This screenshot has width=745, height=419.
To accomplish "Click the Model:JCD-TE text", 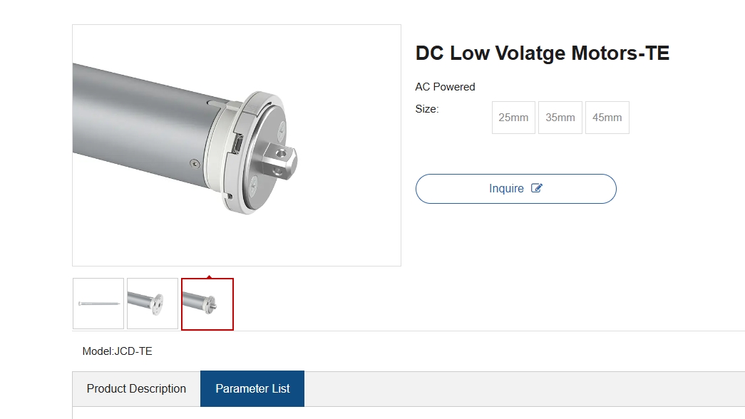I will pos(118,351).
